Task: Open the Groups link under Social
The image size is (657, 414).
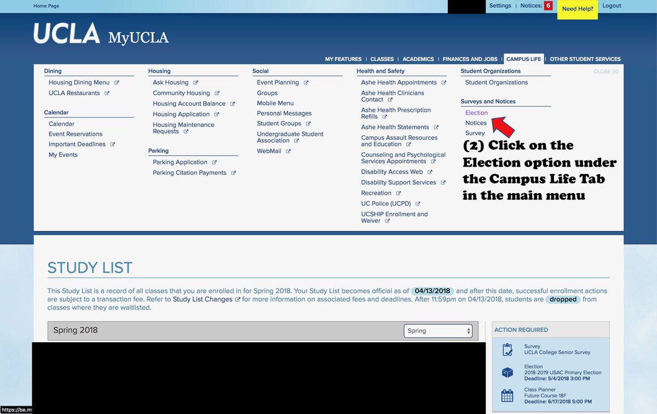Action: pos(267,93)
